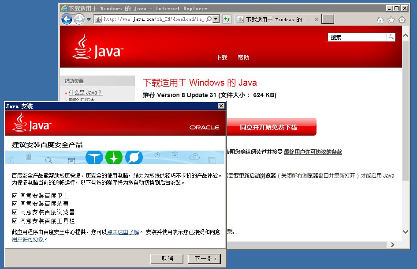This screenshot has width=417, height=269.
Task: Click the faded cloud icon in banner
Action: [x=195, y=156]
